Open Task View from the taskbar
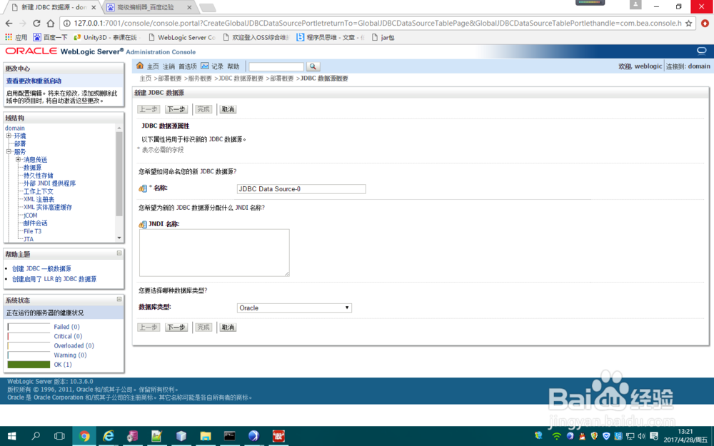The height and width of the screenshot is (446, 714). coord(59,436)
